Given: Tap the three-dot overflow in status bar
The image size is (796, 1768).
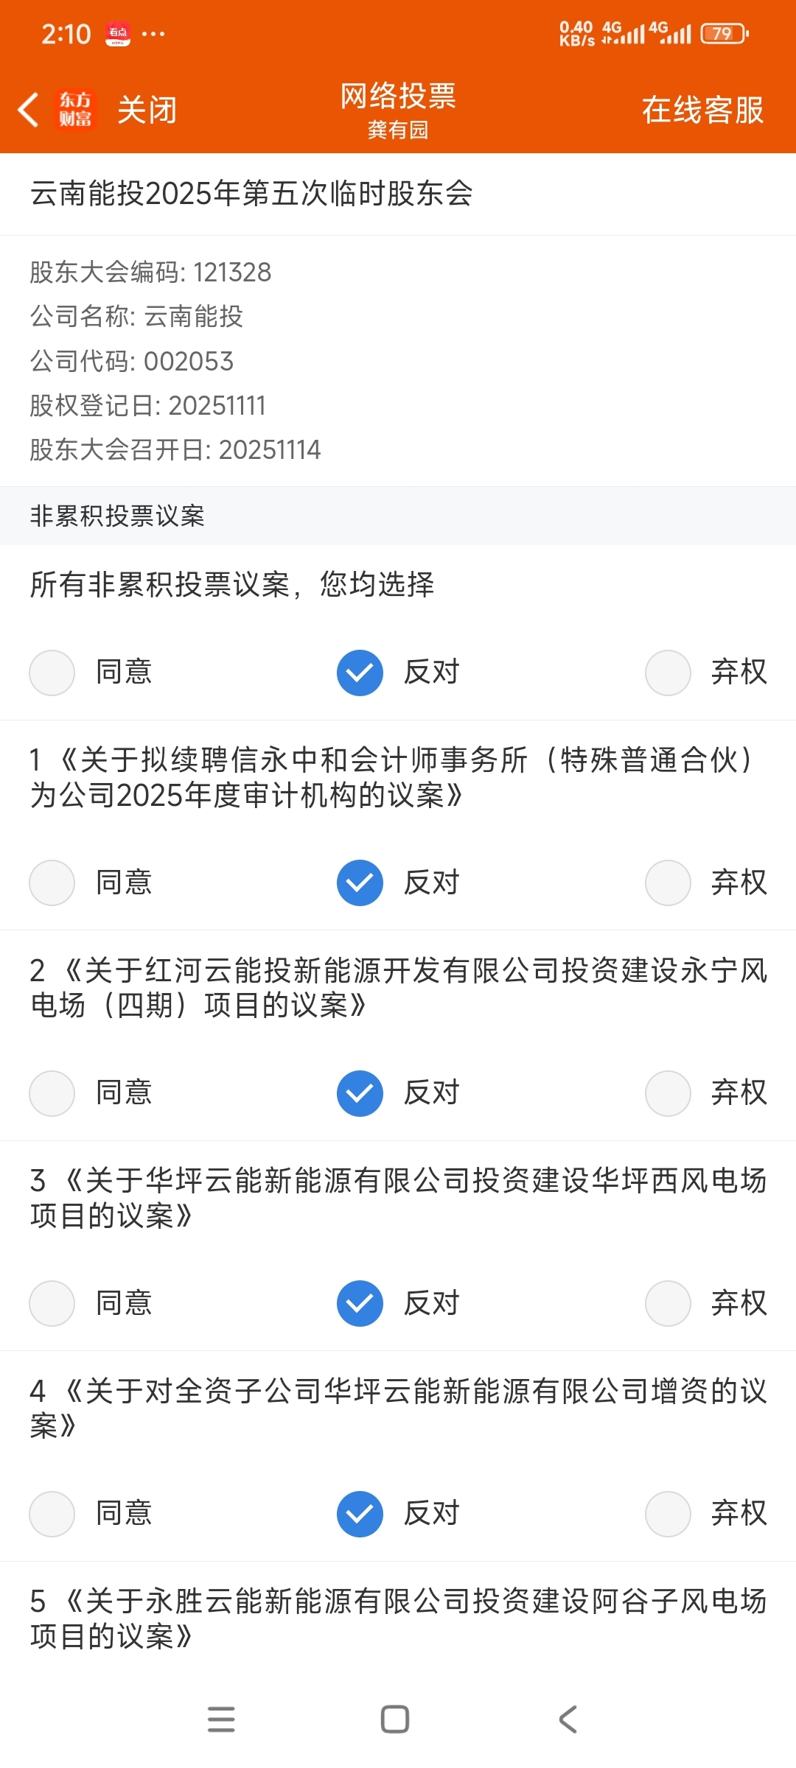Looking at the screenshot, I should [x=153, y=33].
